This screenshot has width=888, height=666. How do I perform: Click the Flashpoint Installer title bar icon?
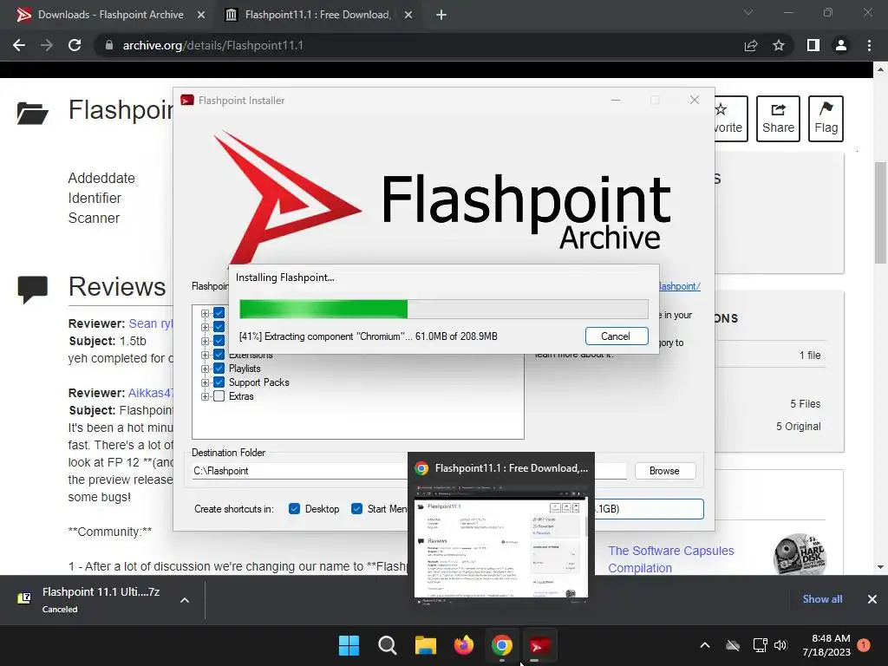[187, 101]
